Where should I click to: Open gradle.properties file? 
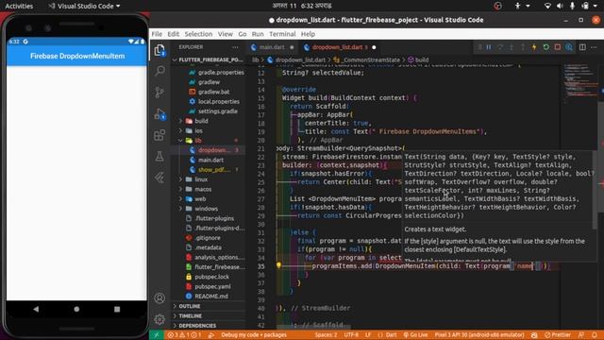221,73
